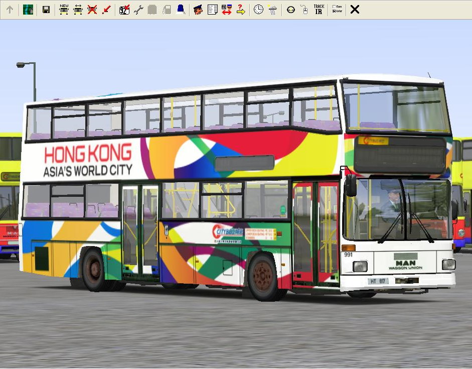The height and width of the screenshot is (369, 472).
Task: Toggle the TRACK IR button
Action: (319, 10)
